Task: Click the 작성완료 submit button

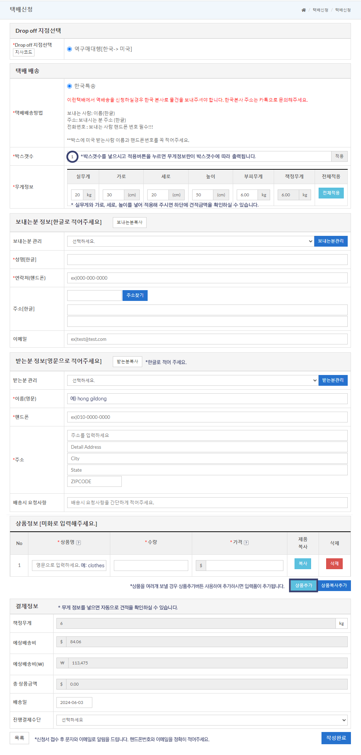Action: click(x=336, y=738)
